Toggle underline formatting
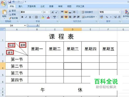129x97 pixels. [30, 17]
